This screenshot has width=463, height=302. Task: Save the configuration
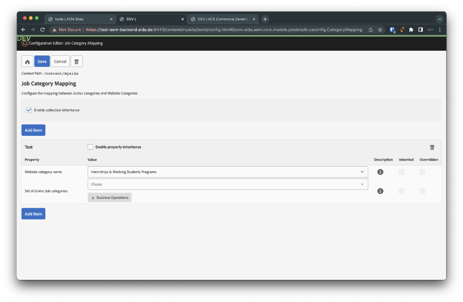[42, 62]
